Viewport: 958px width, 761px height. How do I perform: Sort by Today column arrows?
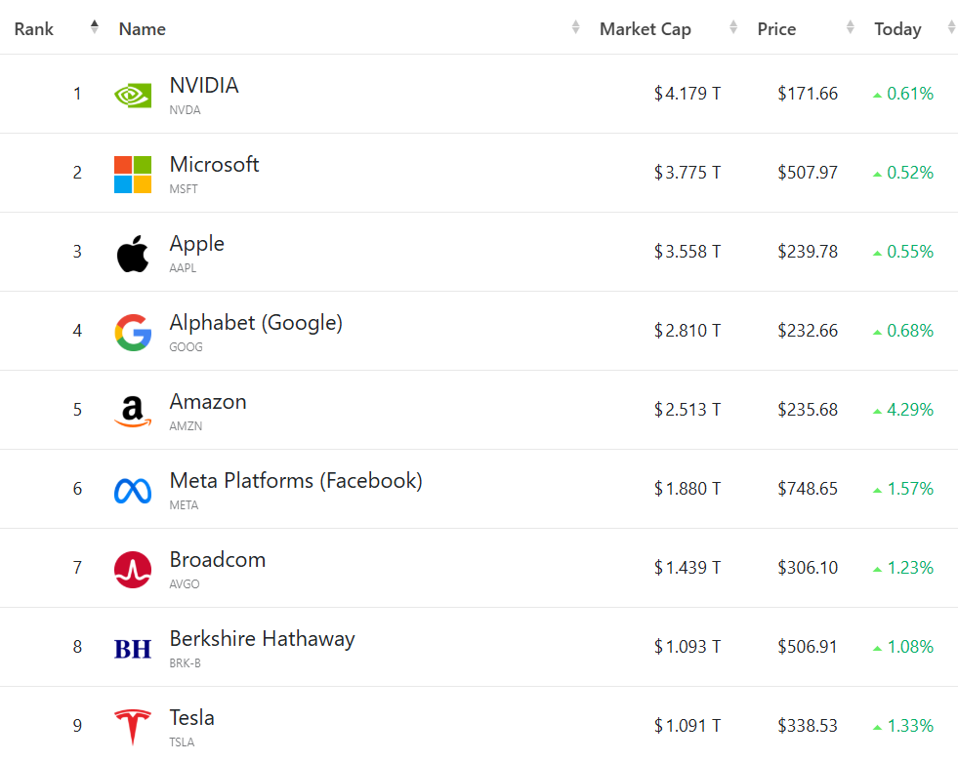(x=951, y=27)
